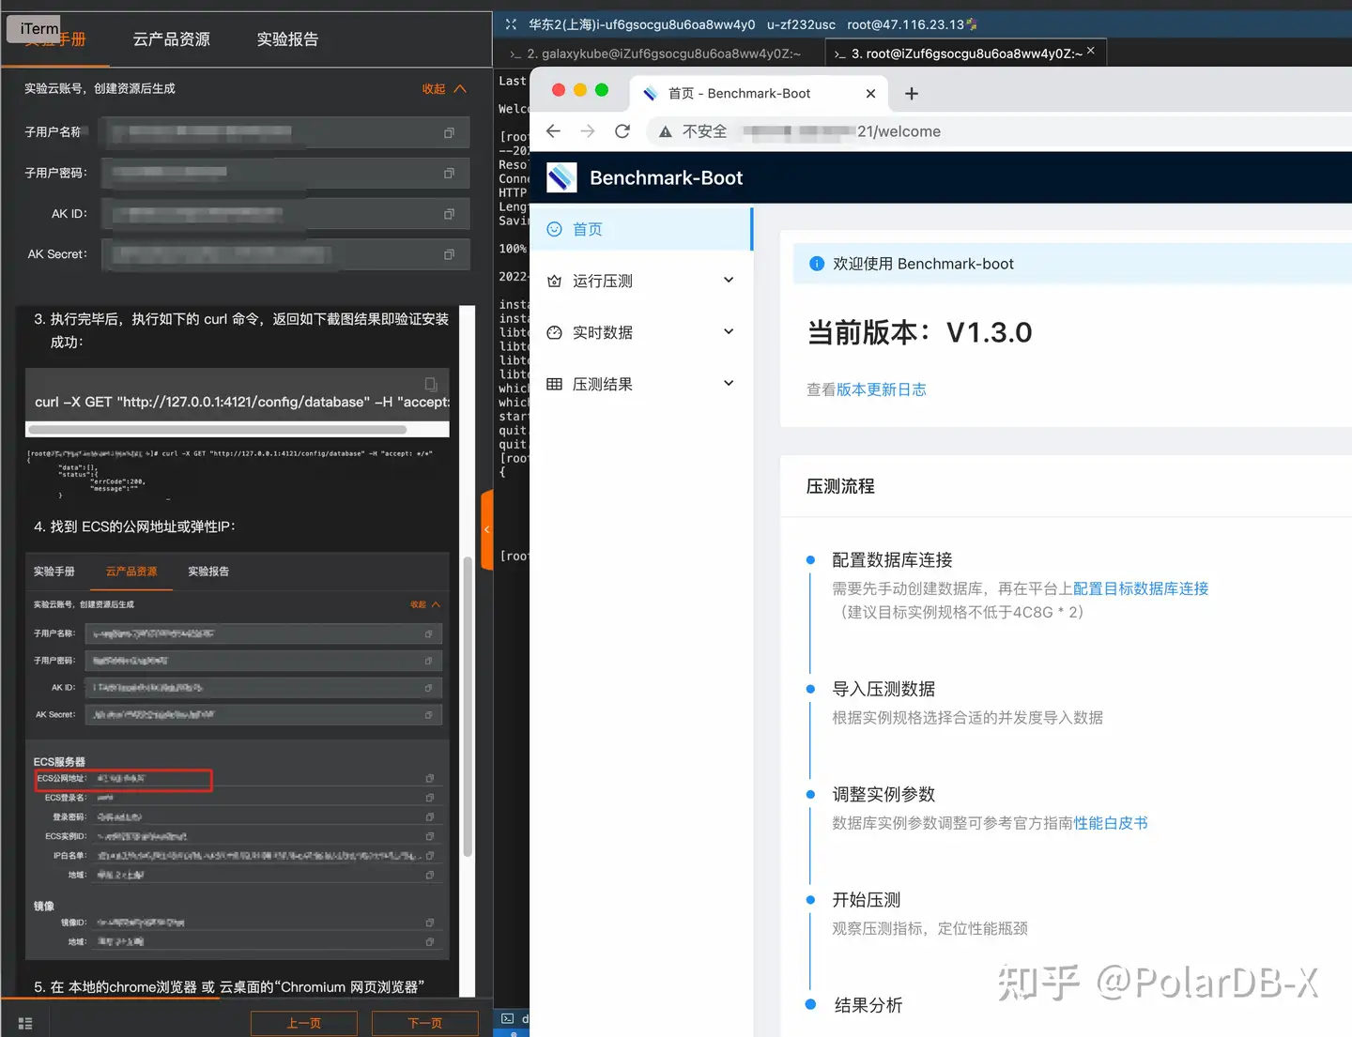
Task: Open a new Chrome tab with the plus icon
Action: [x=911, y=94]
